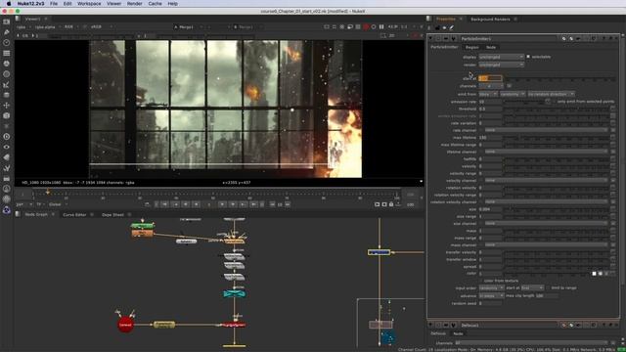Open the Nuke12.2v3 application menu
Screen dimensions: 626x352
[30, 4]
